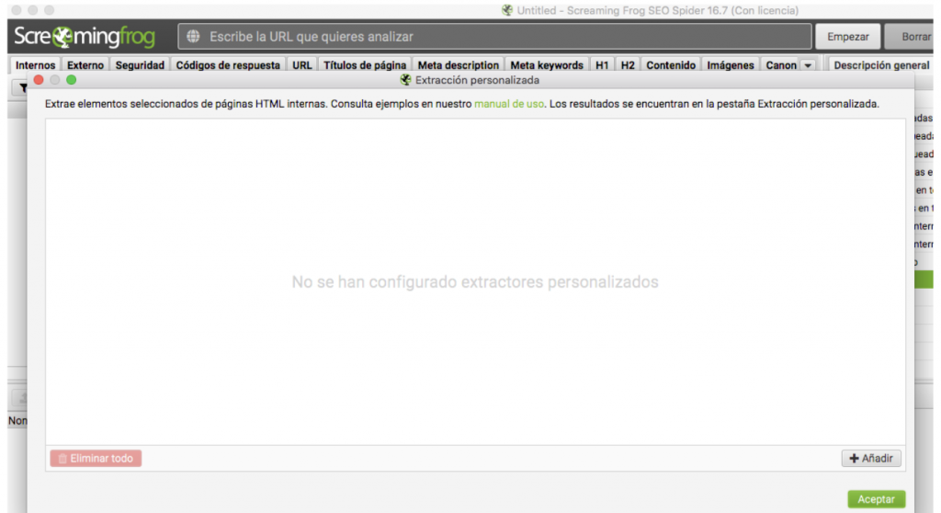Click the Screaming Frog logo
The height and width of the screenshot is (513, 941).
(x=84, y=37)
